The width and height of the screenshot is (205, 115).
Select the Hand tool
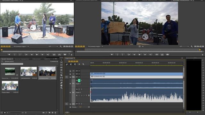coord(61,85)
